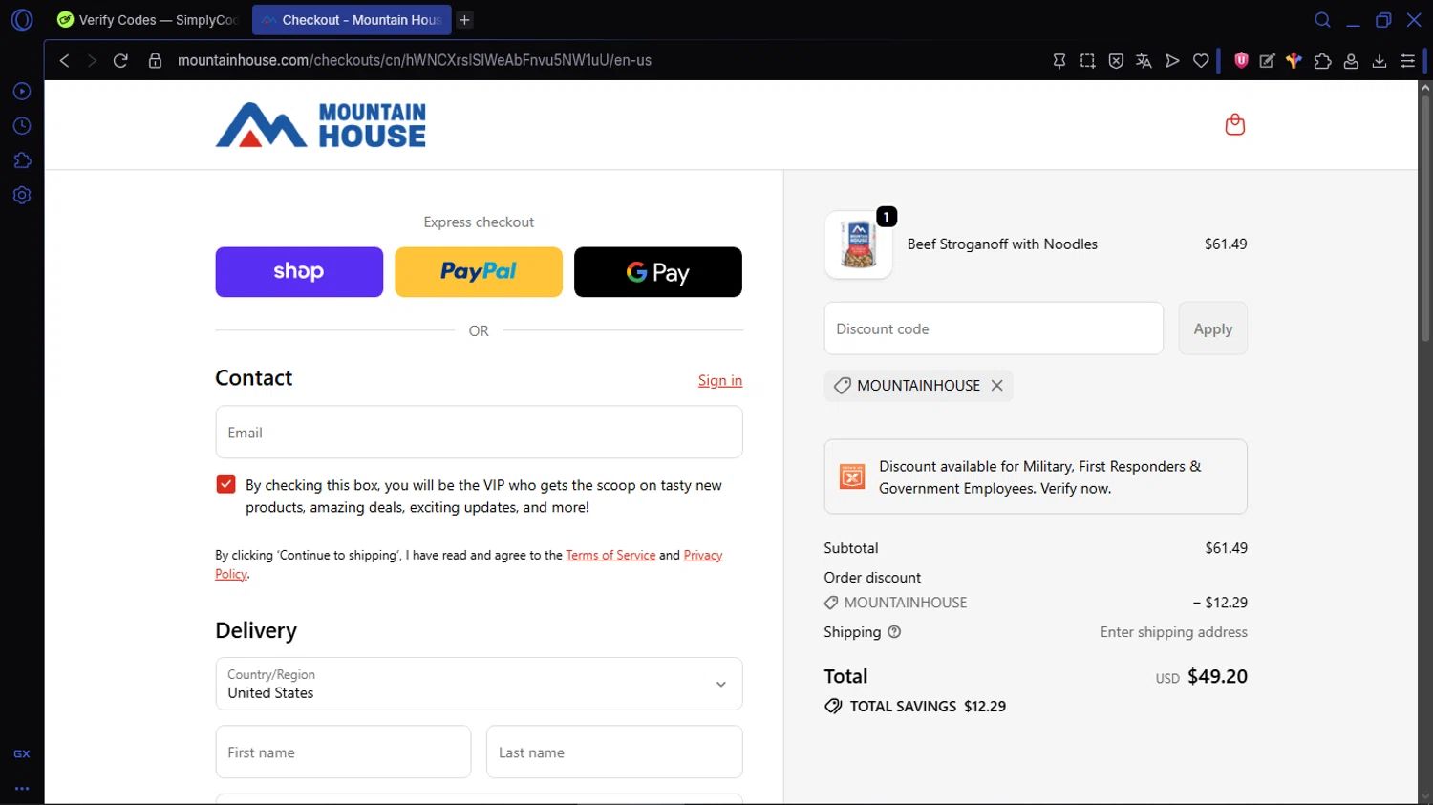Pay with the Google Pay button
1433x805 pixels.
pyautogui.click(x=658, y=272)
